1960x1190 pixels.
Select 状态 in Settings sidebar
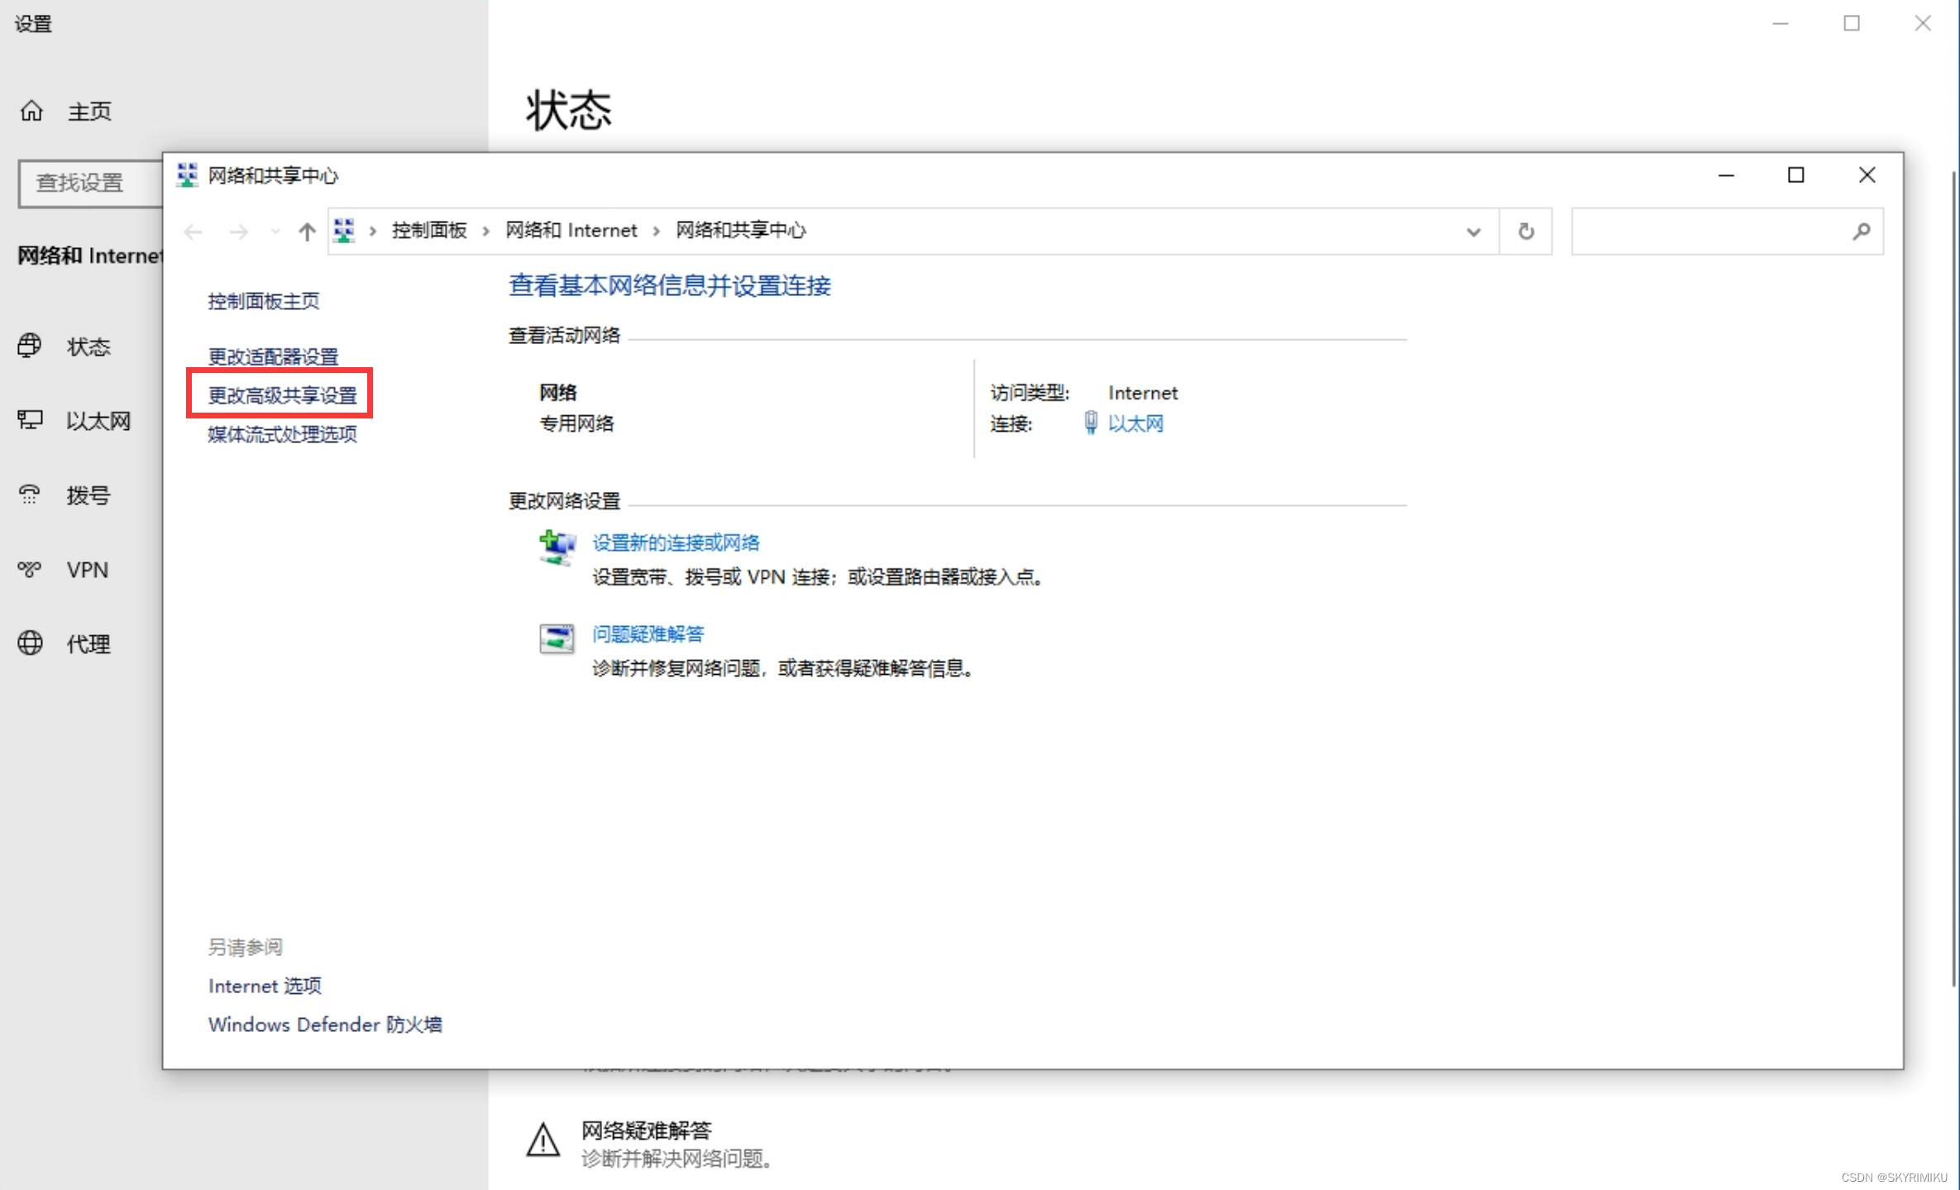pos(88,346)
